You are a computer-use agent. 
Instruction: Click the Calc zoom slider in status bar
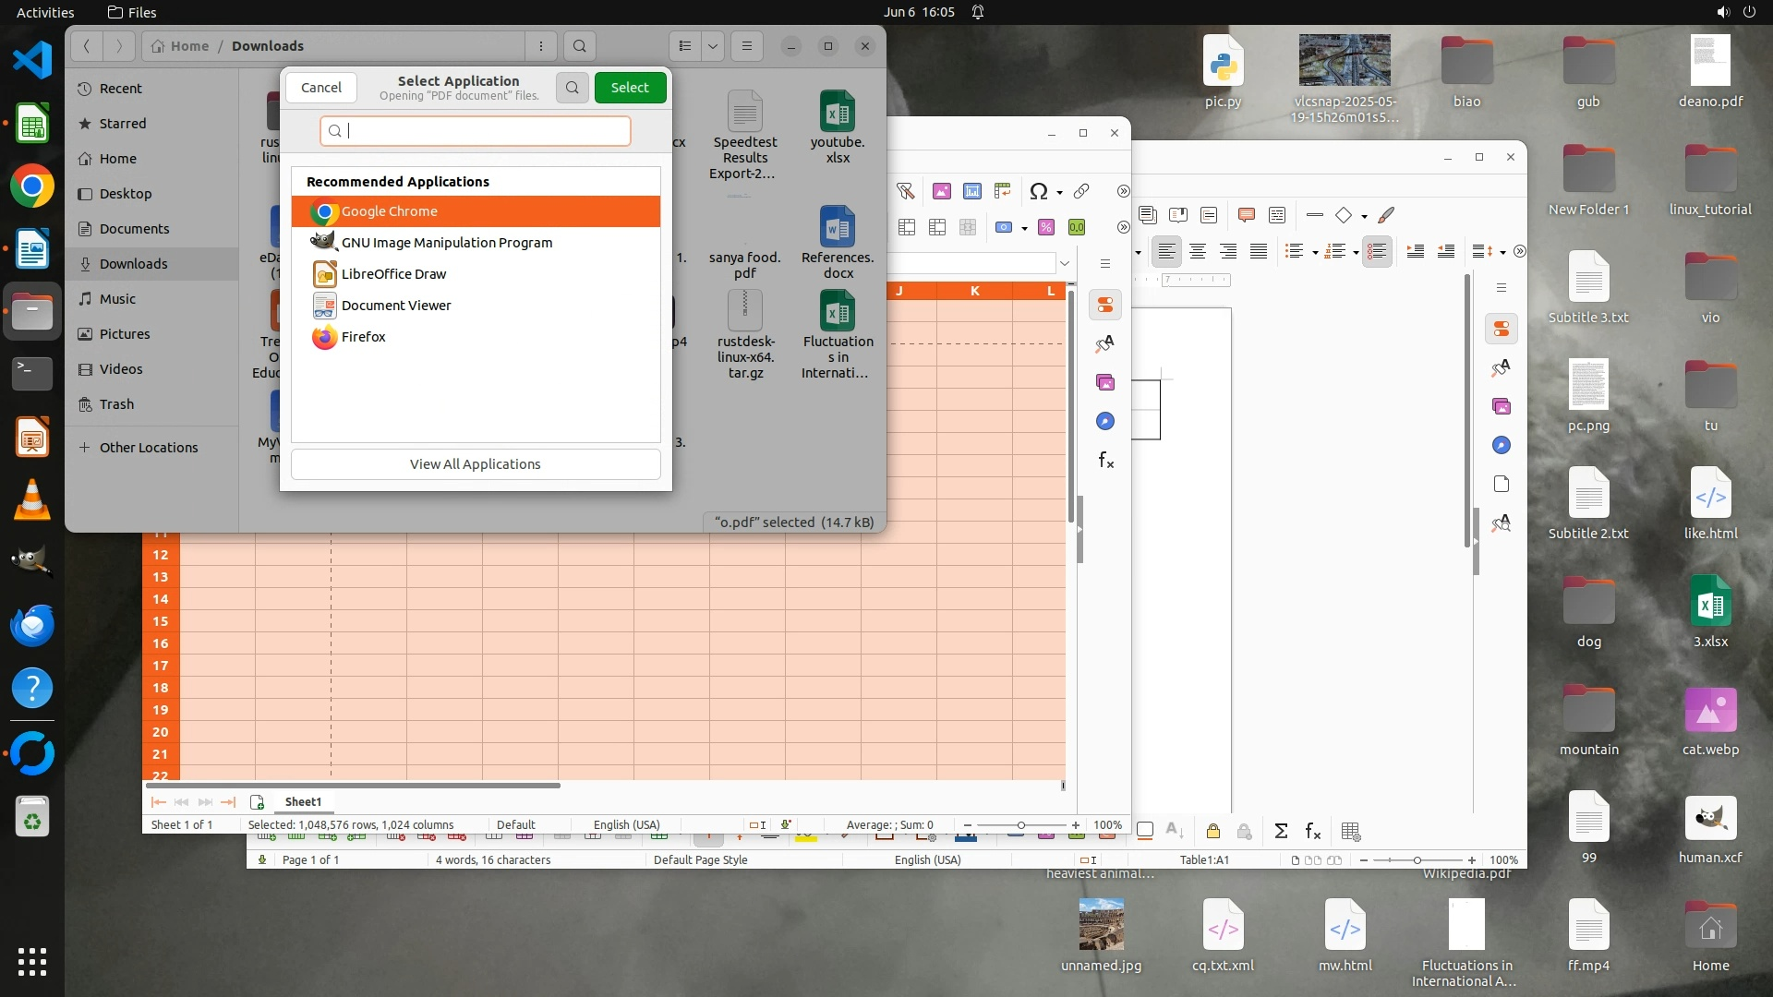click(x=1020, y=825)
